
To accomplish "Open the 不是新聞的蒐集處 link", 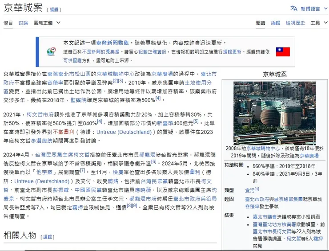I will pyautogui.click(x=100, y=52).
